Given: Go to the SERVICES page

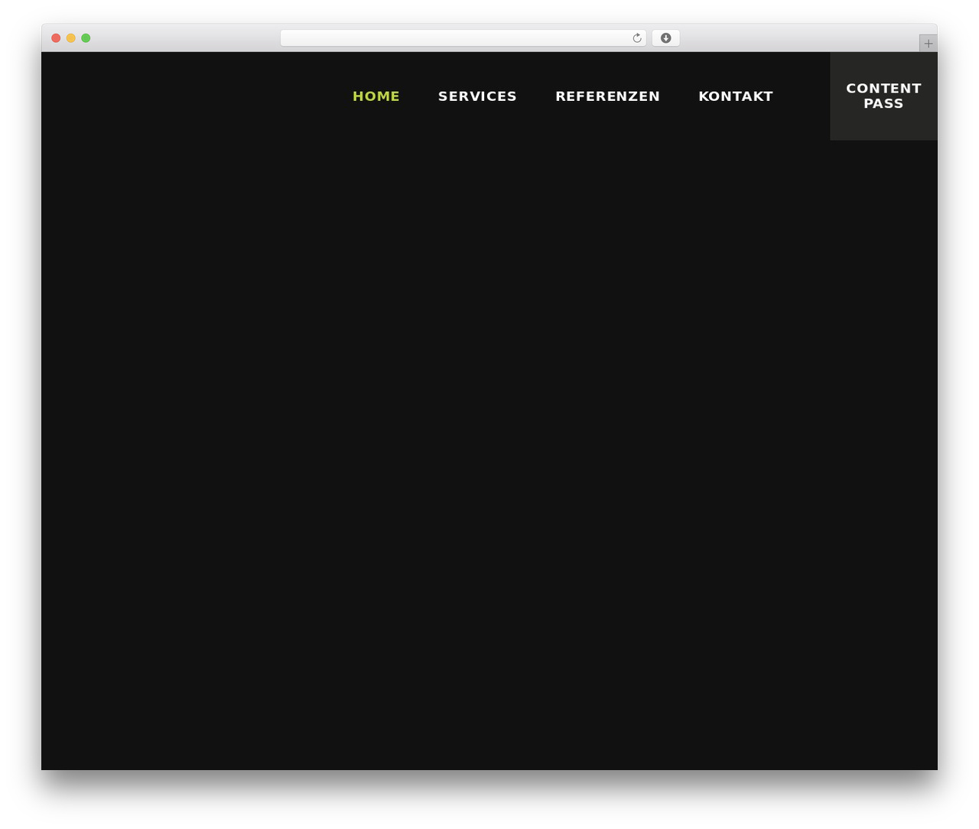Looking at the screenshot, I should pyautogui.click(x=477, y=96).
